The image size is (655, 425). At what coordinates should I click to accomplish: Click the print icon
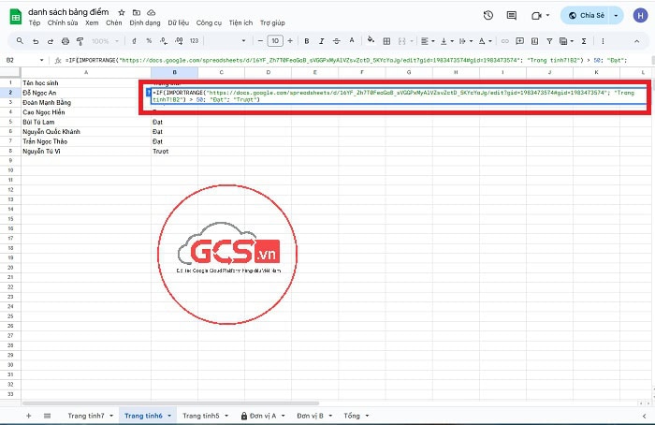pos(66,41)
